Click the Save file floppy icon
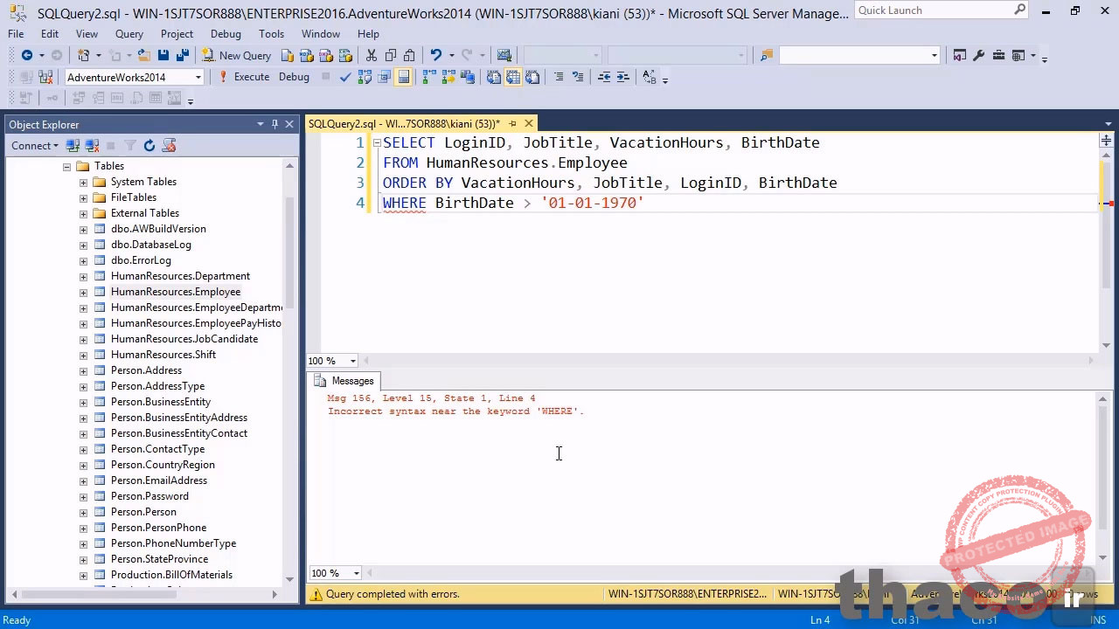The image size is (1119, 629). [x=163, y=55]
